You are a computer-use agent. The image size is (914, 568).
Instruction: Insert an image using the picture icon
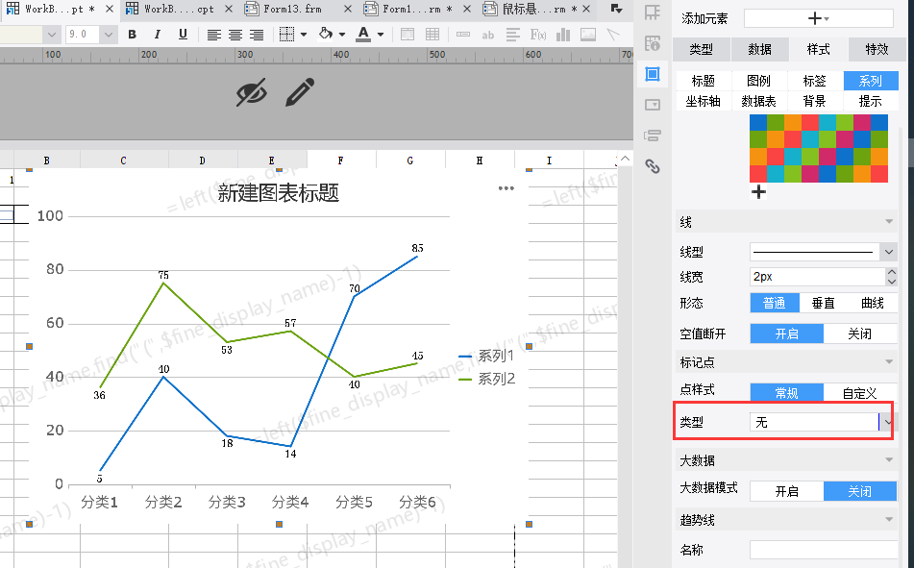pyautogui.click(x=588, y=35)
